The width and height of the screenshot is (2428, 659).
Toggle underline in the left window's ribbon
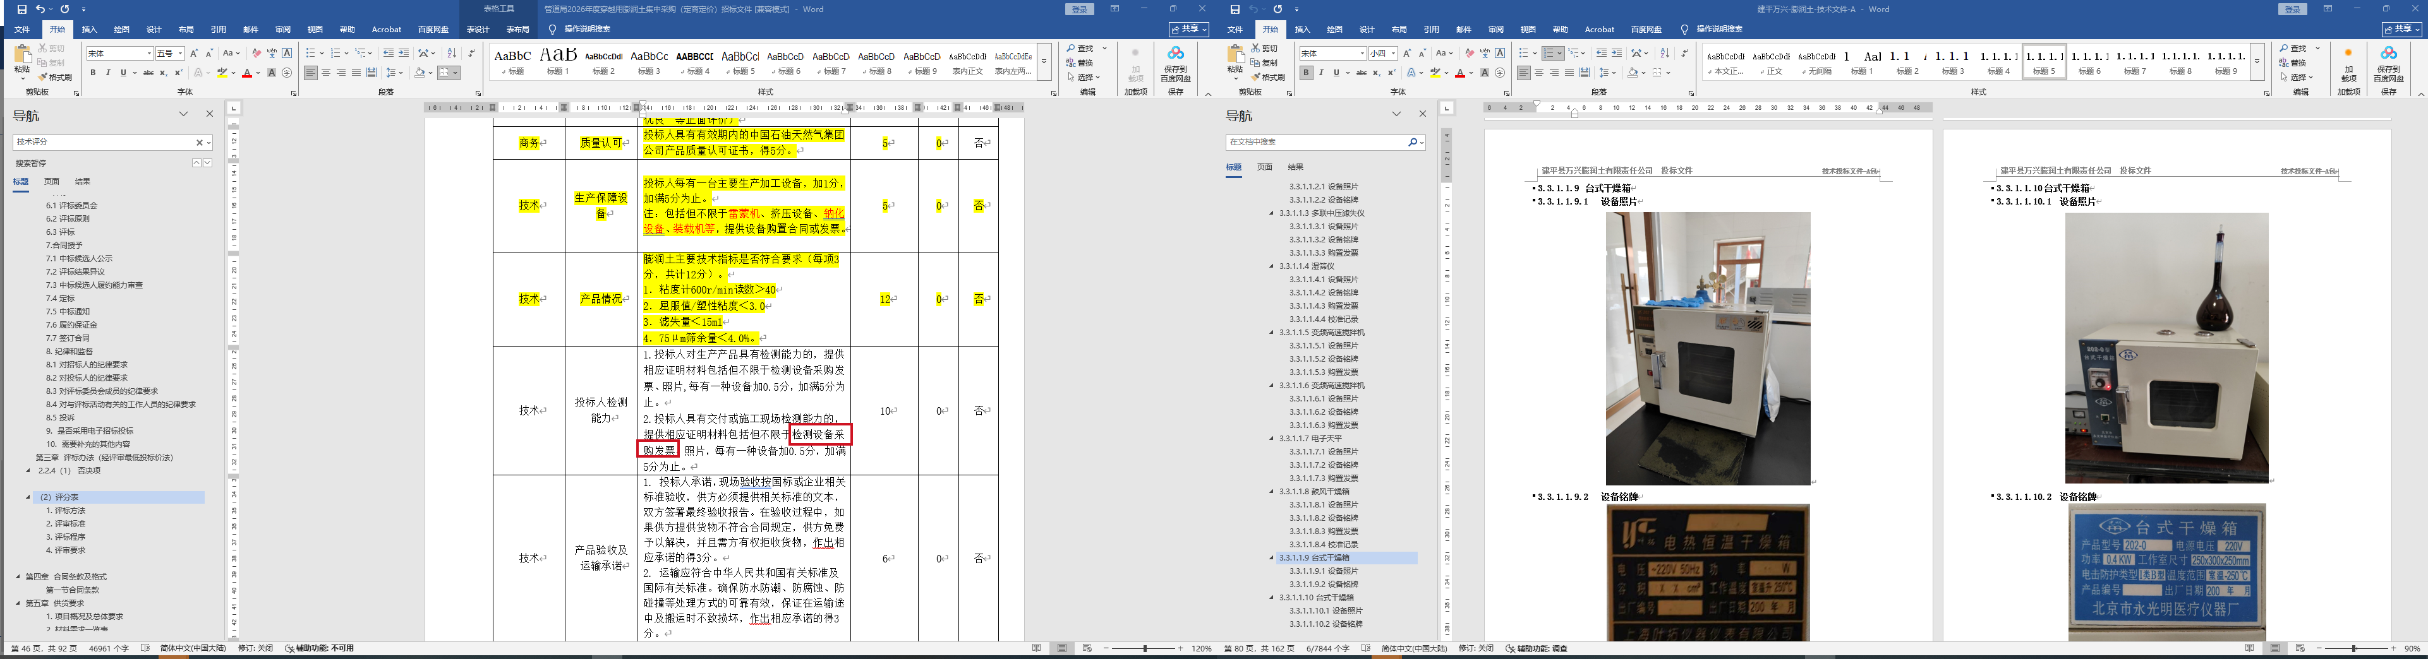click(123, 73)
